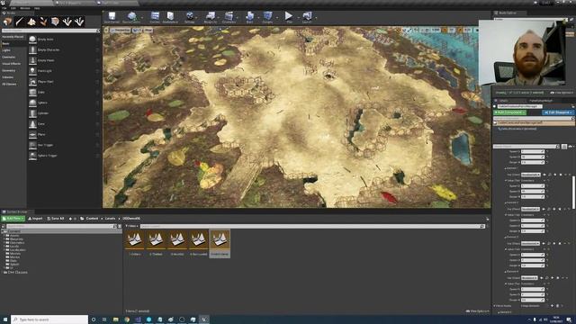Select the Player Start icon

click(32, 82)
